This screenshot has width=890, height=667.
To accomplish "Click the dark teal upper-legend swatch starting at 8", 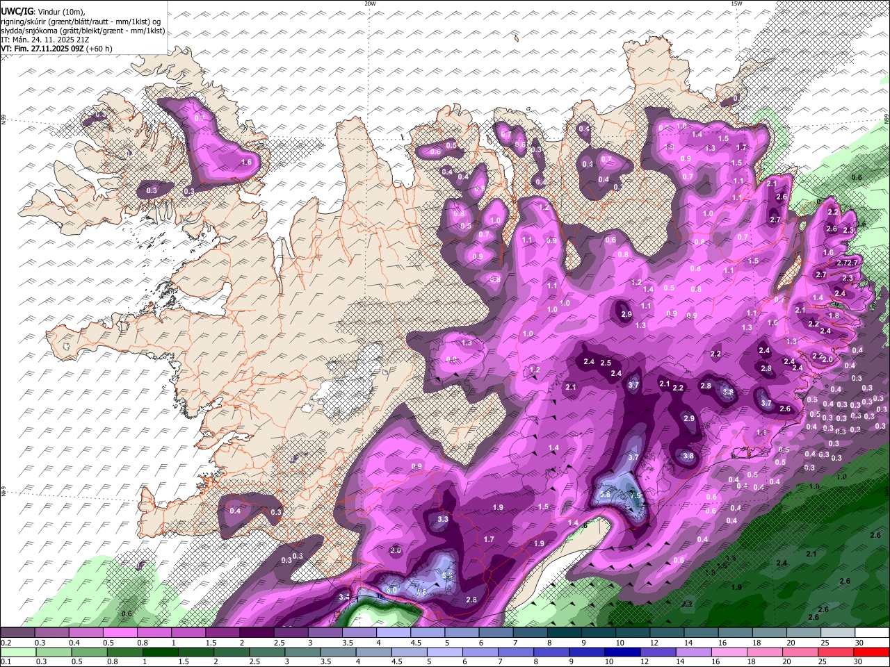I will 565,633.
